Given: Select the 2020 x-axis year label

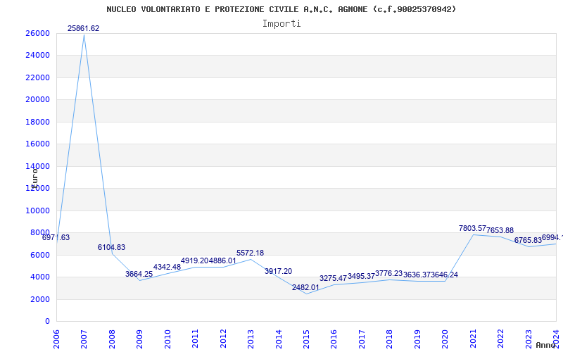Looking at the screenshot, I should coord(445,339).
